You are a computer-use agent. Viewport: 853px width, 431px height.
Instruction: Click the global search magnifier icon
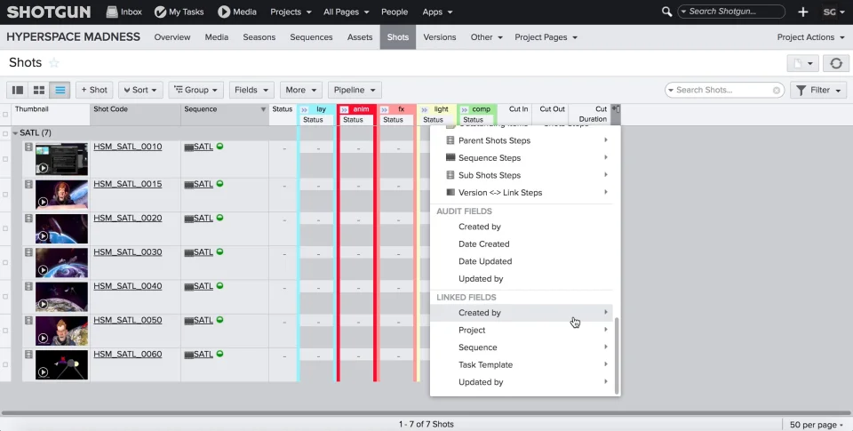666,12
